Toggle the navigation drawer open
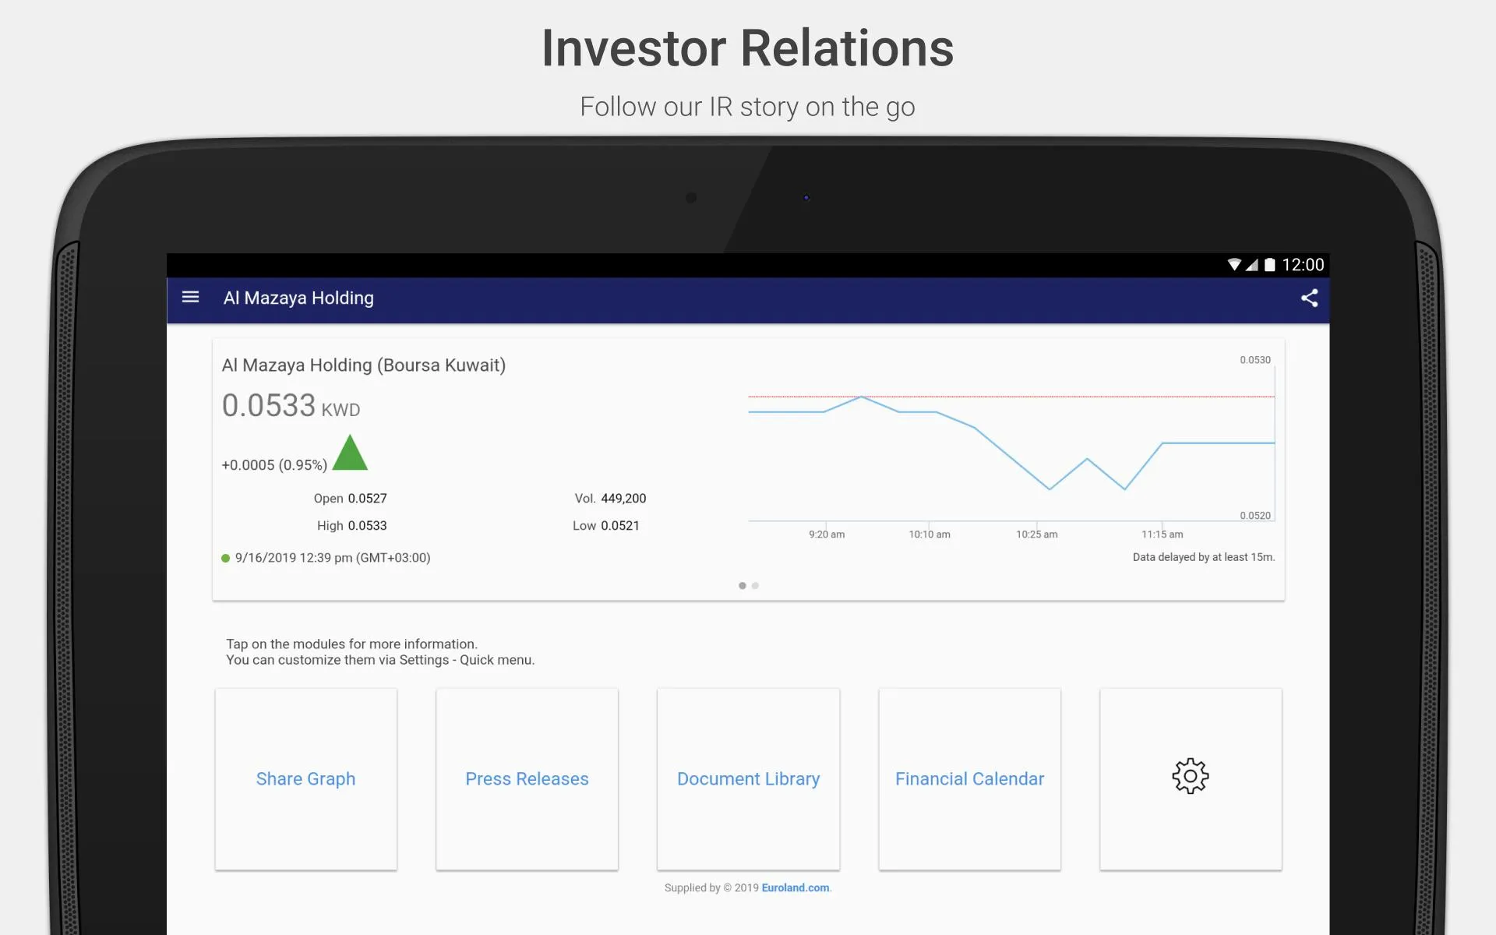Image resolution: width=1496 pixels, height=935 pixels. click(x=192, y=298)
